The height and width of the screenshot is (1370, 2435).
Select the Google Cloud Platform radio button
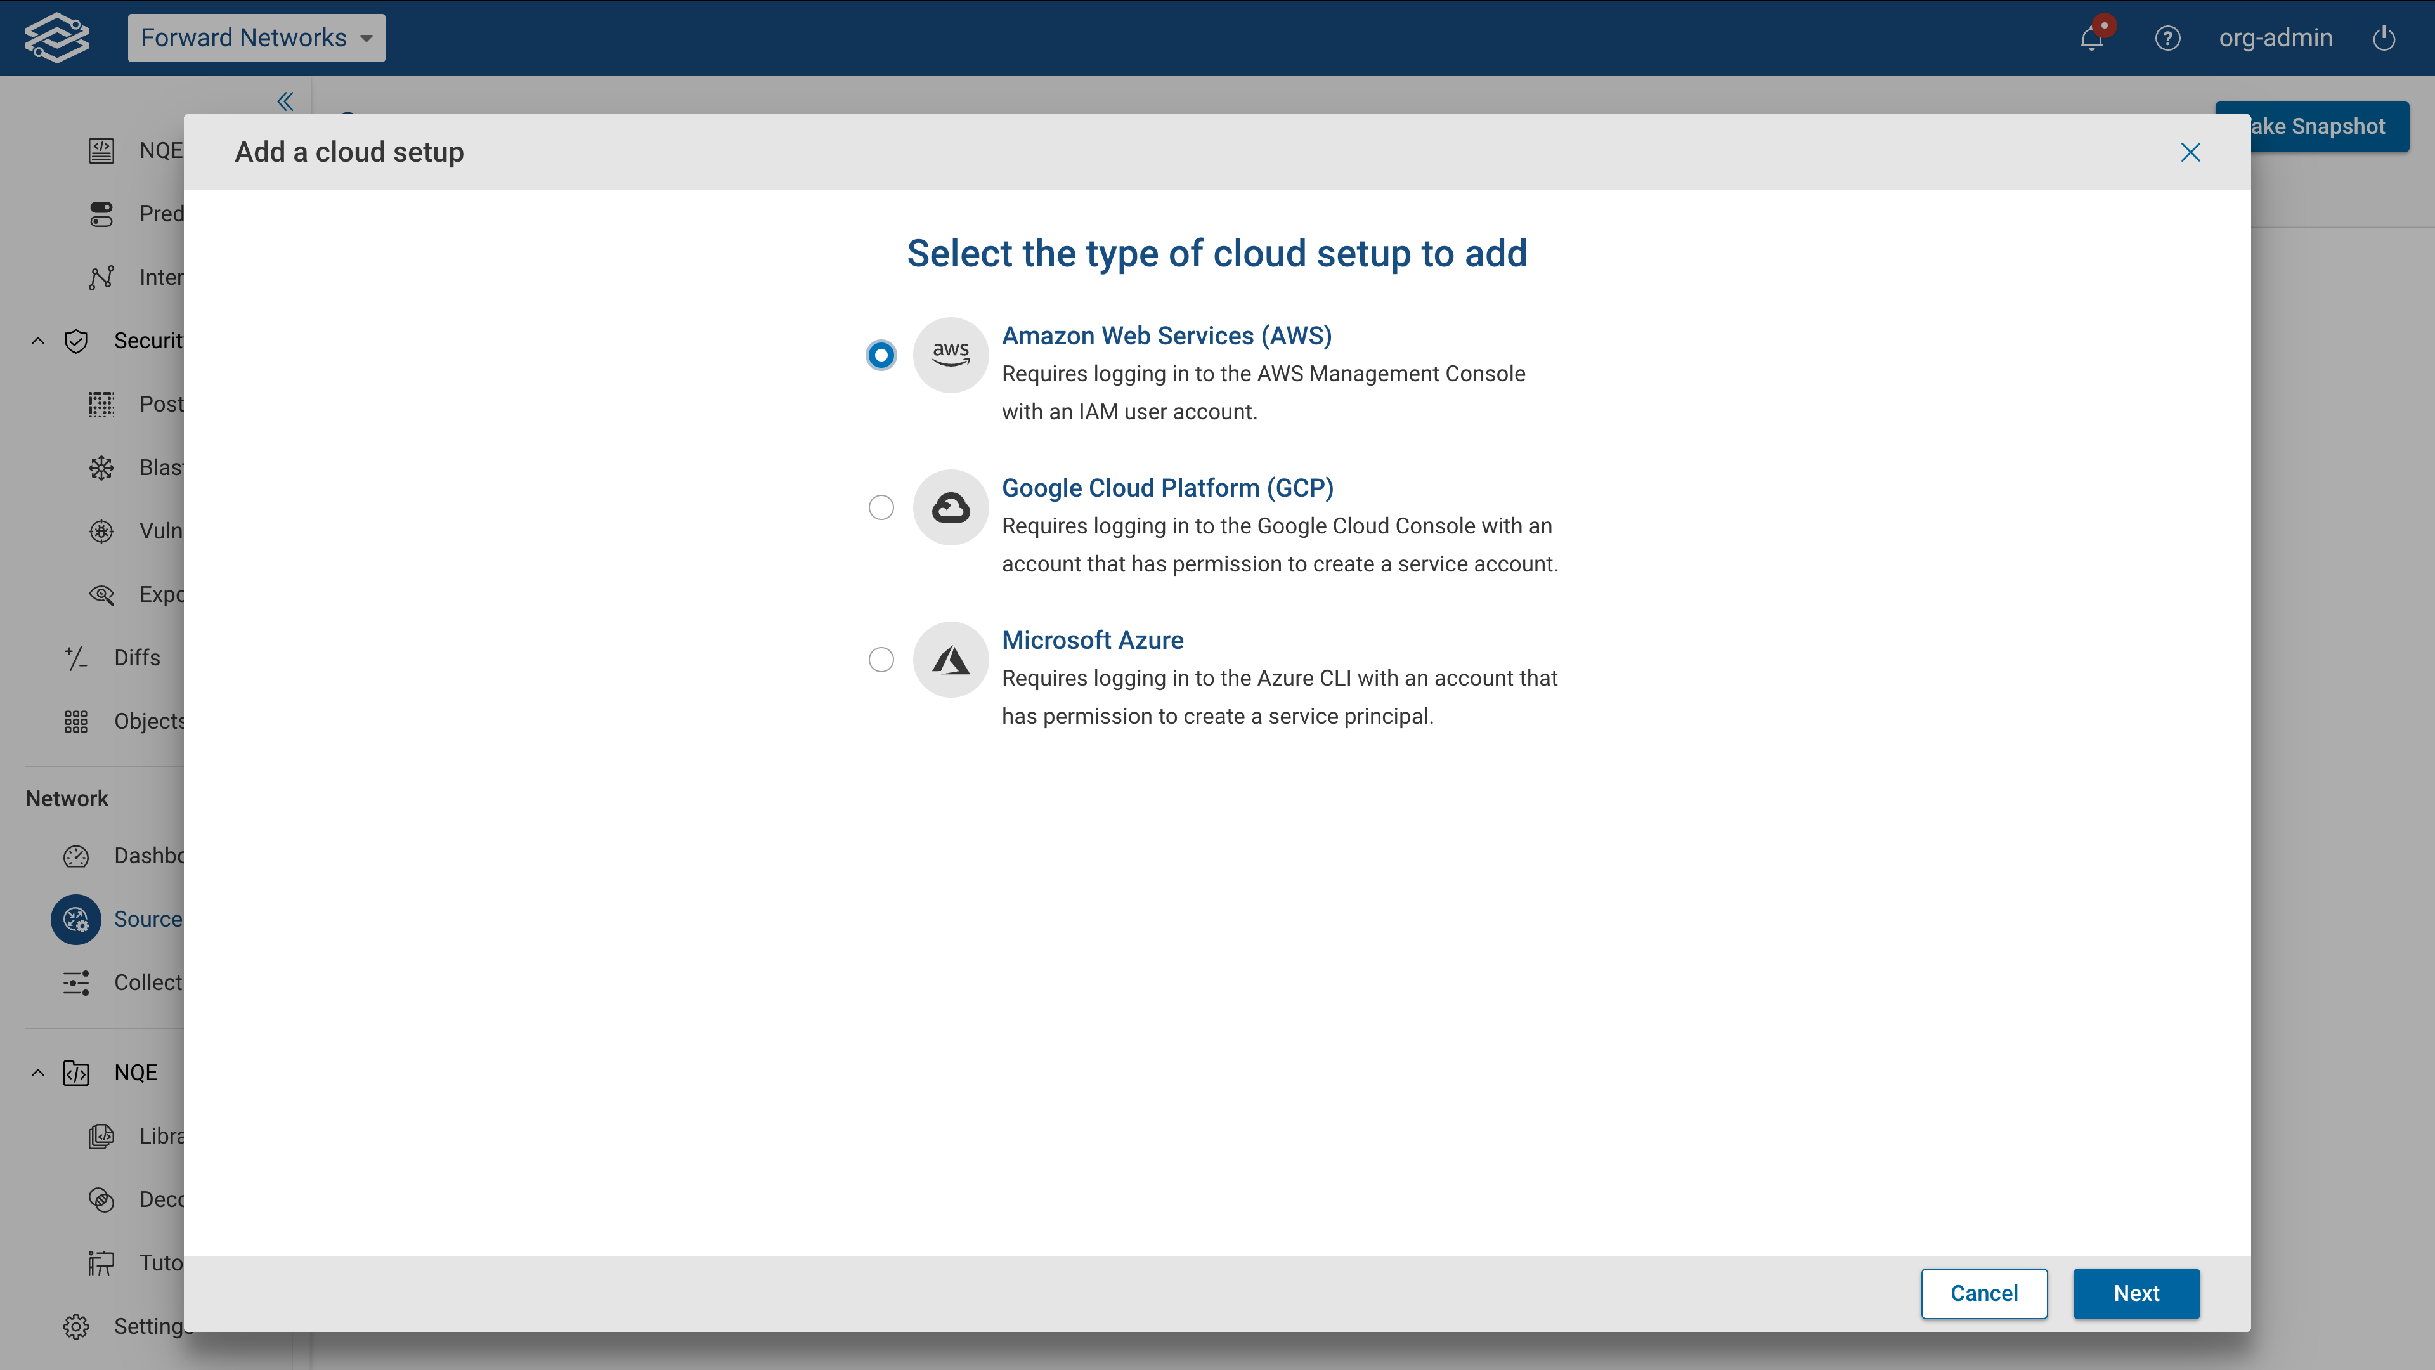point(880,507)
